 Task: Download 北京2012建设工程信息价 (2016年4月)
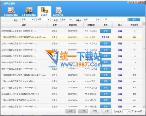tap(106, 62)
